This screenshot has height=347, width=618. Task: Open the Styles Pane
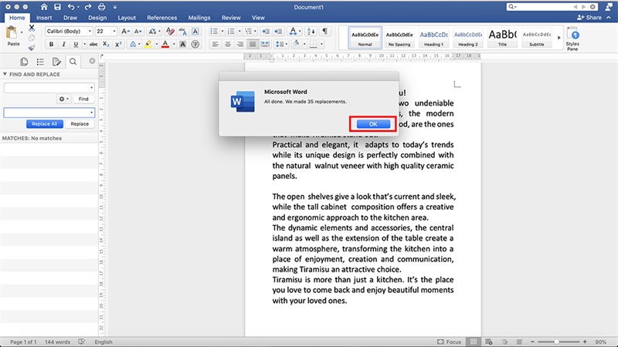coord(572,39)
